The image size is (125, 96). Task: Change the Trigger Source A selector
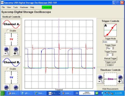click(110, 55)
